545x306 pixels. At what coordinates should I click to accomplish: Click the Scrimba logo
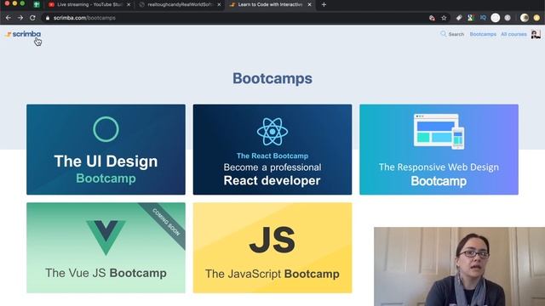click(x=23, y=34)
